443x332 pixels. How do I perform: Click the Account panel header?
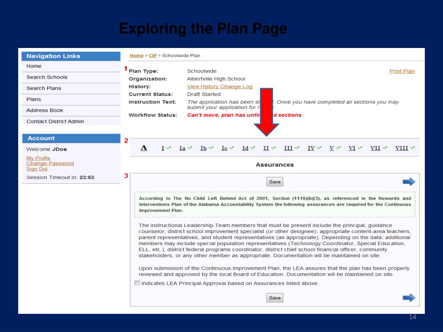coord(71,138)
